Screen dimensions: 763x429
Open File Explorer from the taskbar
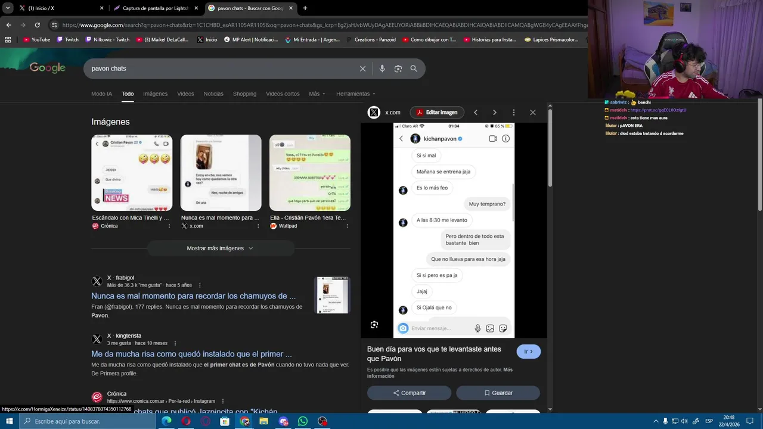[263, 421]
